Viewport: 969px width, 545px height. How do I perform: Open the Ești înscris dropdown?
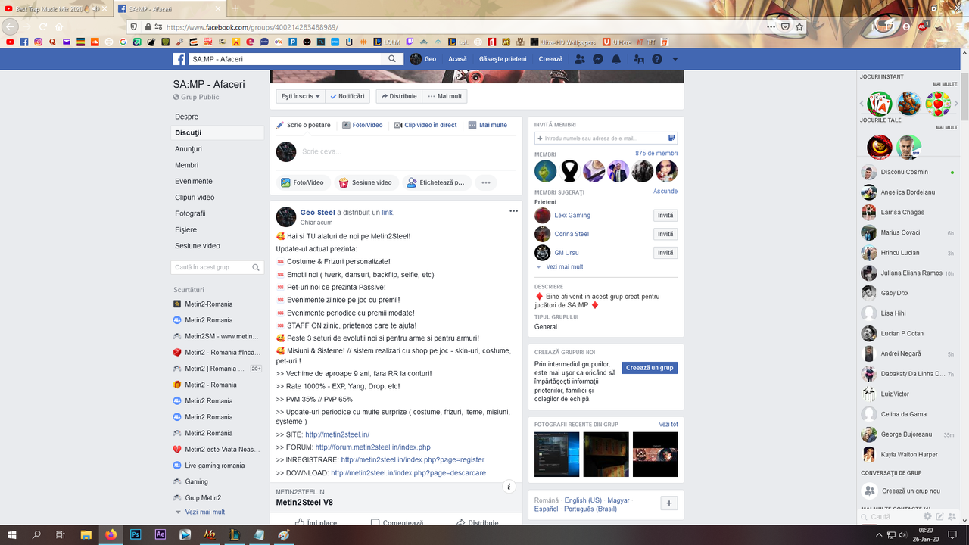[x=301, y=96]
